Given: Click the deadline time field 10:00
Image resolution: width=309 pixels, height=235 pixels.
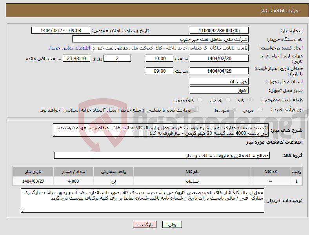Looking at the screenshot, I should (x=160, y=59).
